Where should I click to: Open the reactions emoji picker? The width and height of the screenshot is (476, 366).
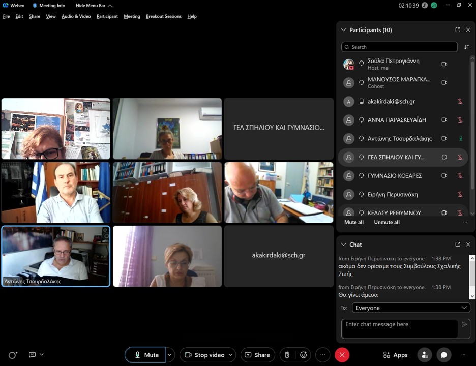[x=304, y=355]
